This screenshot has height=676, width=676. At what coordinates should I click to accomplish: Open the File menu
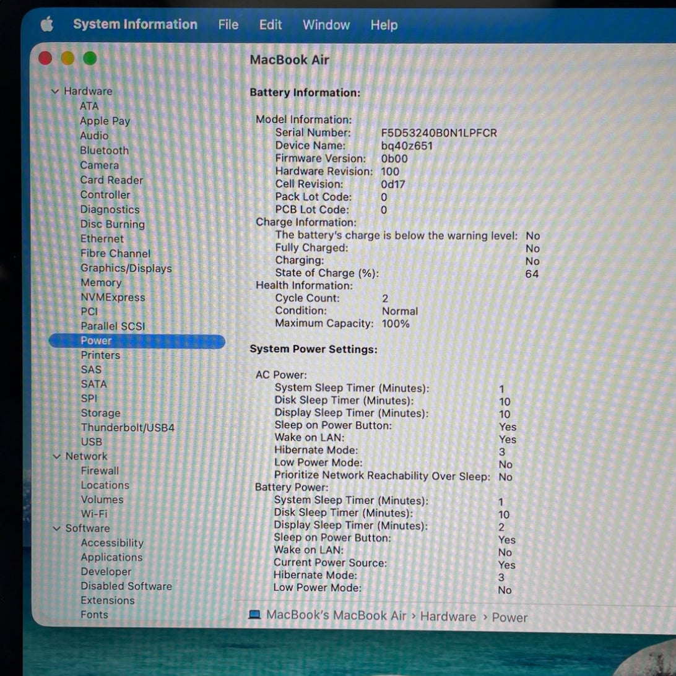pyautogui.click(x=228, y=25)
